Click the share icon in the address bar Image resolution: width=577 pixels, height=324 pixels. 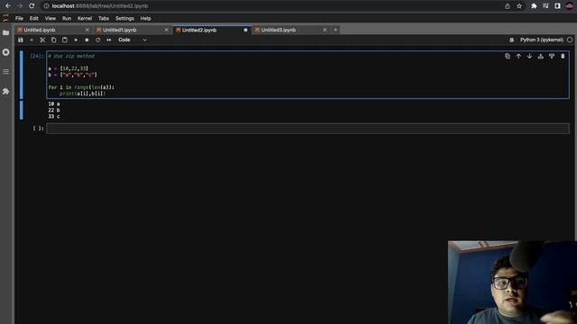(508, 6)
